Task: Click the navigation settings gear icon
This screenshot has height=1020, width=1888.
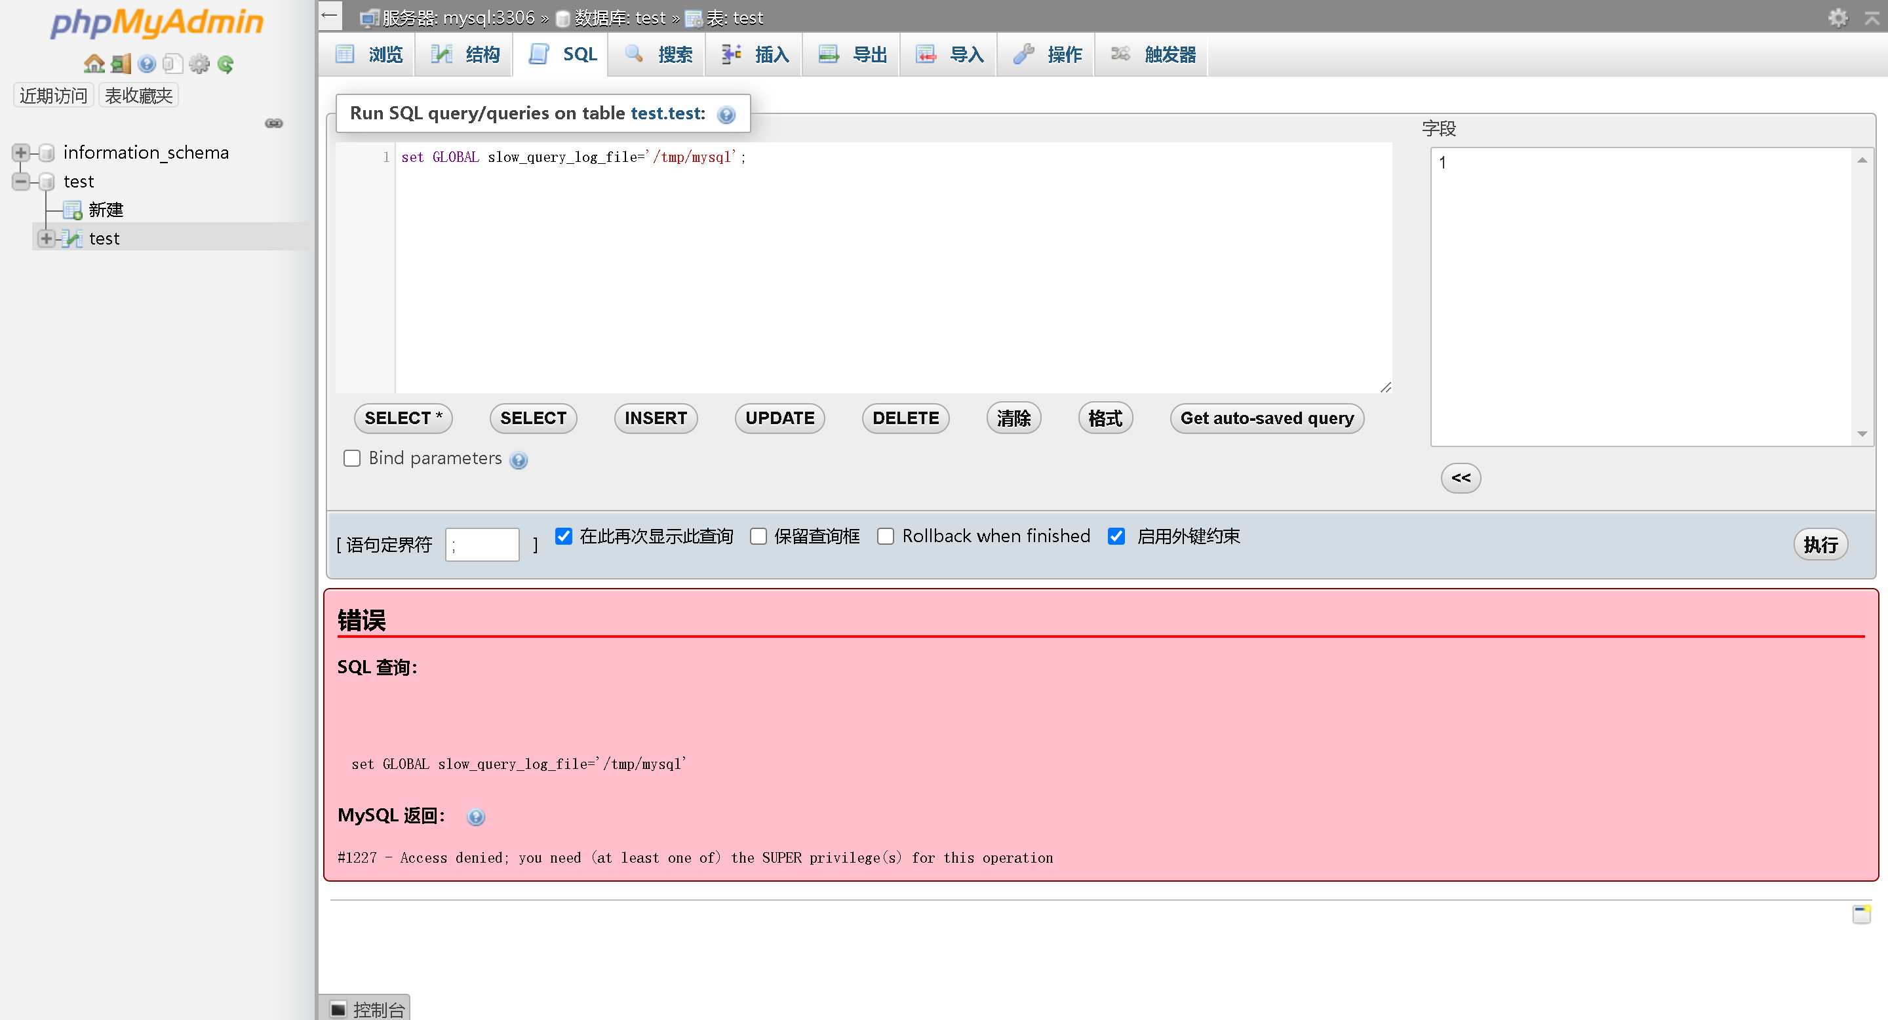Action: (199, 64)
